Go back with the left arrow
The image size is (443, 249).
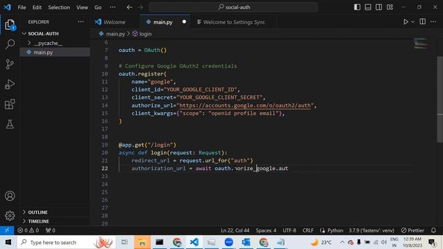click(x=129, y=8)
